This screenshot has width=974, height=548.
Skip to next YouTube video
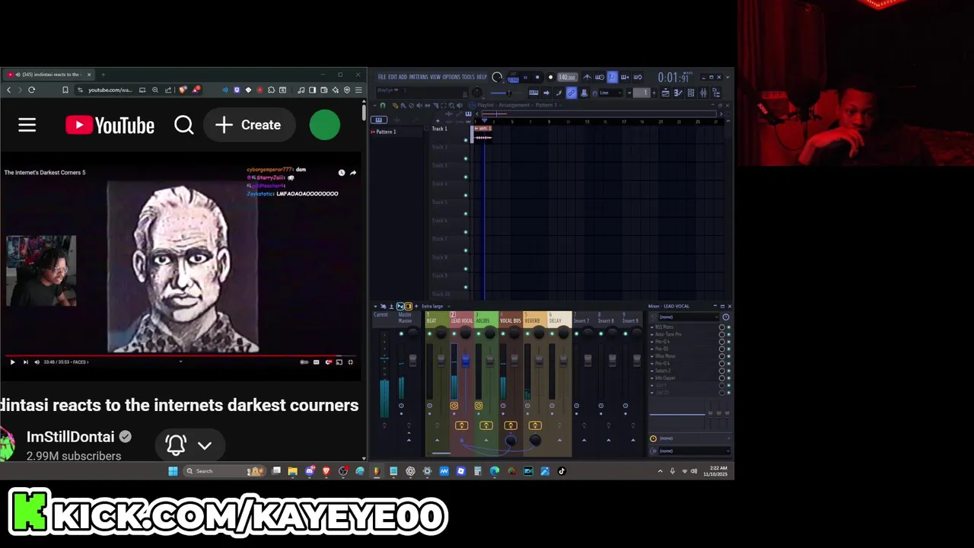tap(25, 362)
